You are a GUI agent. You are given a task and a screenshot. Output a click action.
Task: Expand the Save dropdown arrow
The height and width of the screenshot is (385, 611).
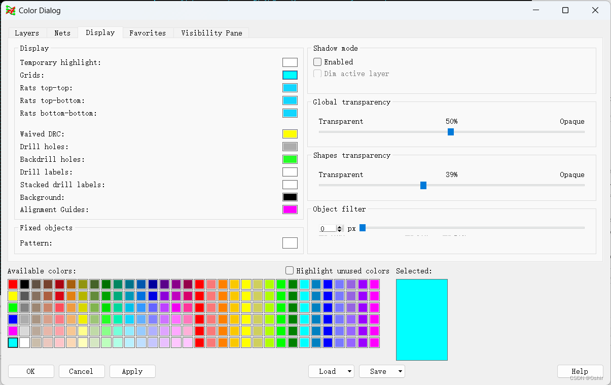tap(400, 372)
